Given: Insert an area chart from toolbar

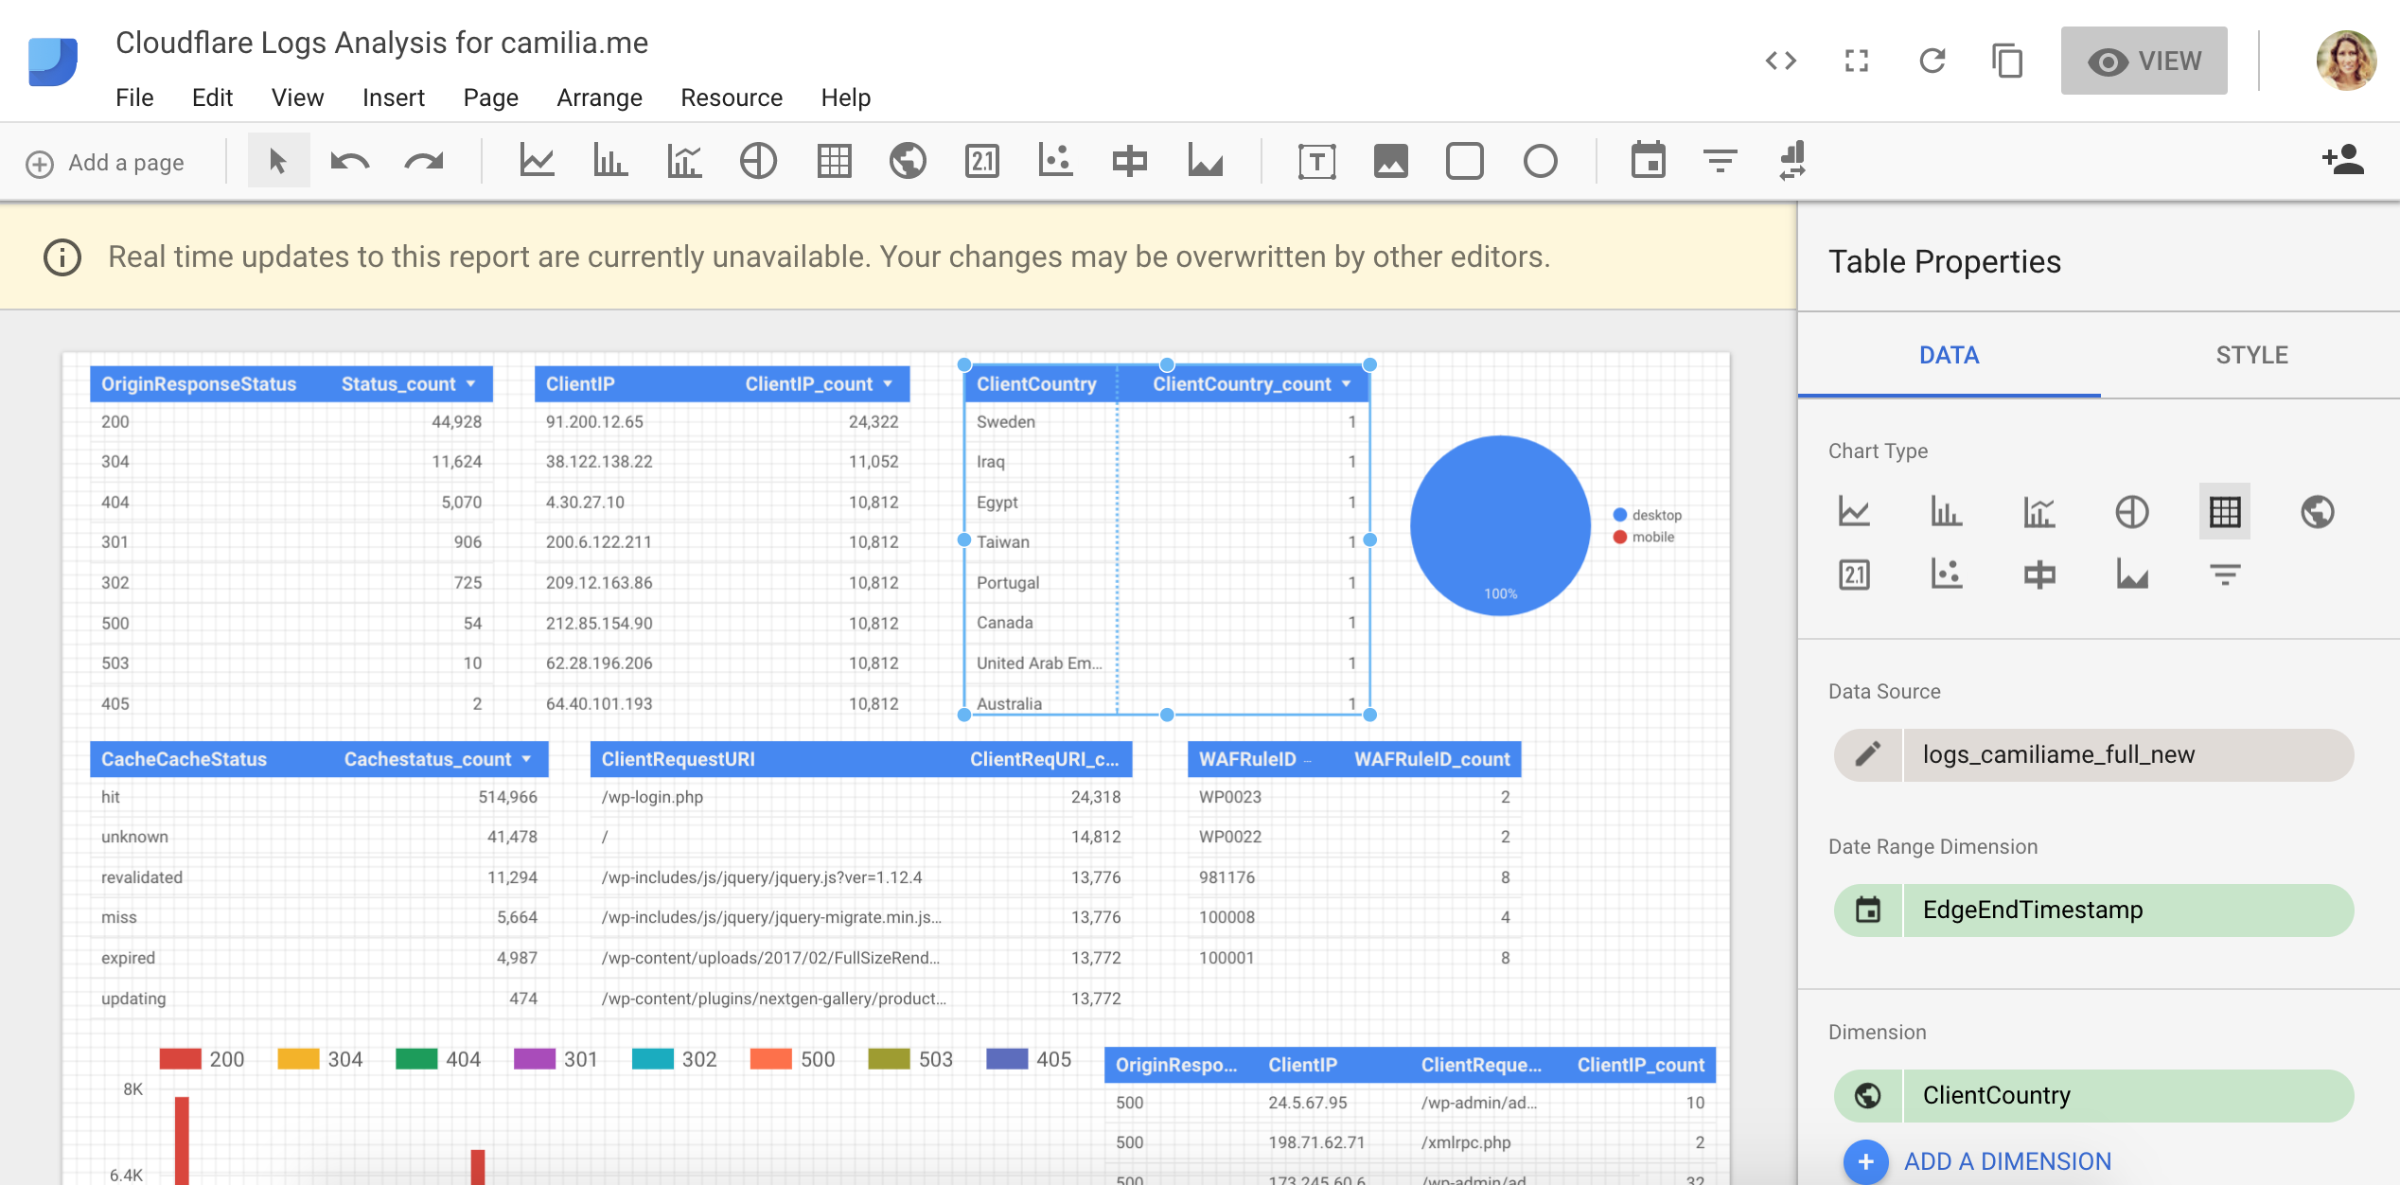Looking at the screenshot, I should (1206, 161).
